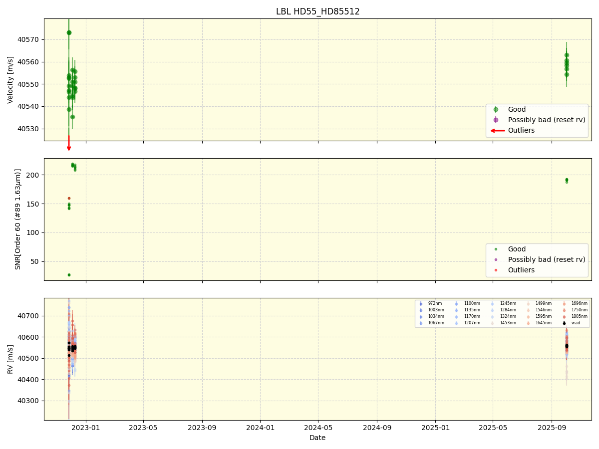Image resolution: width=599 pixels, height=449 pixels.
Task: Click the green Good dot in SNR legend
Action: pos(496,249)
